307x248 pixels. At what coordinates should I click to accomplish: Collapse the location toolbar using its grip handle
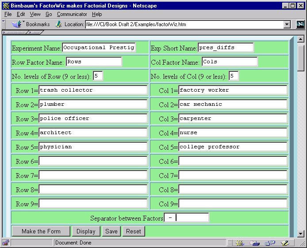pyautogui.click(x=4, y=24)
